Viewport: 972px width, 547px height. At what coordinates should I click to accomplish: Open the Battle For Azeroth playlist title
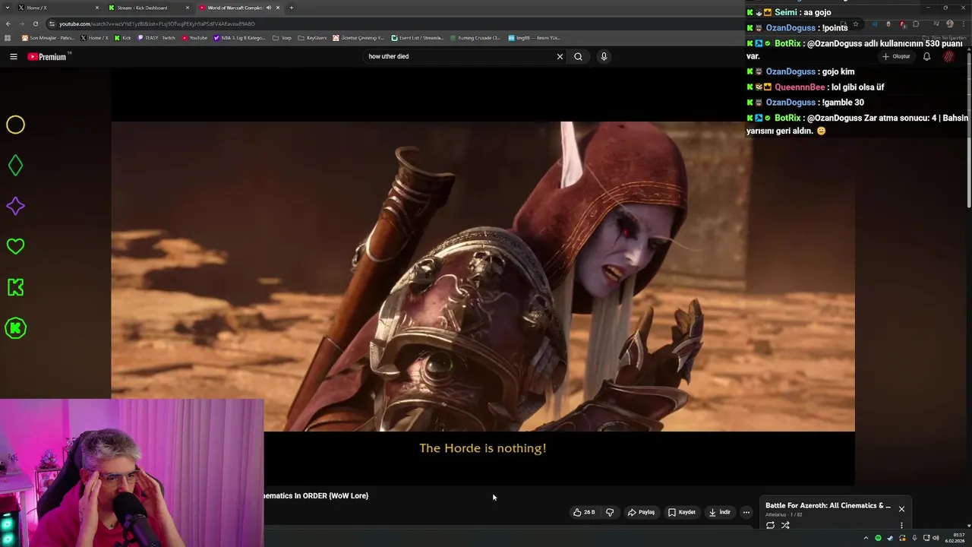828,505
